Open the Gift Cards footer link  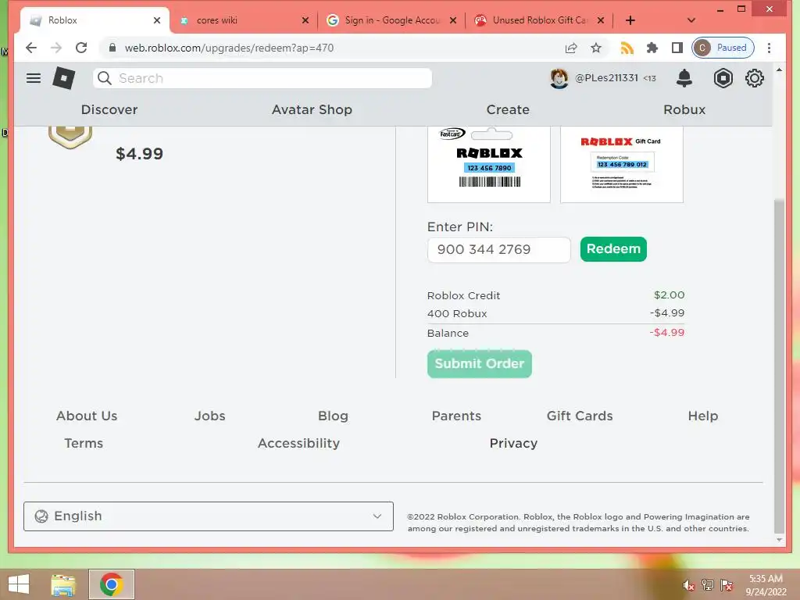[580, 416]
